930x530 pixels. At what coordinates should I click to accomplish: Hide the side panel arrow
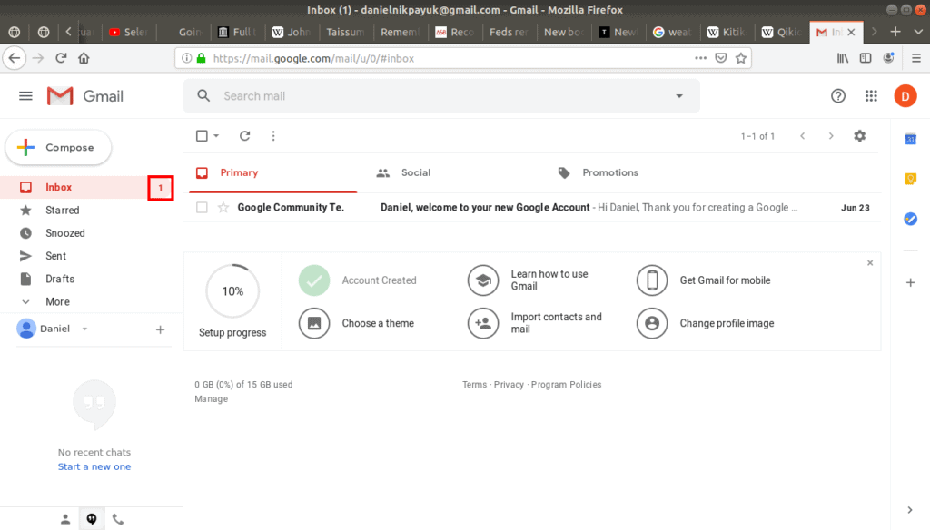tap(910, 510)
